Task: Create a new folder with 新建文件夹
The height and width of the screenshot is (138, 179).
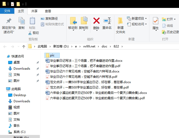Action: (121, 26)
